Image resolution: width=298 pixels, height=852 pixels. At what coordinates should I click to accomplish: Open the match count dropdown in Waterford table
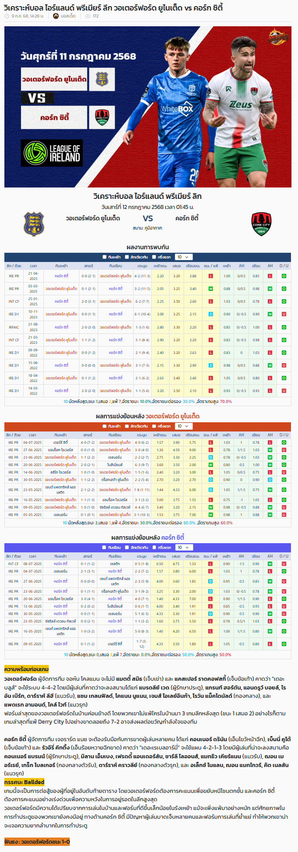pos(183,426)
